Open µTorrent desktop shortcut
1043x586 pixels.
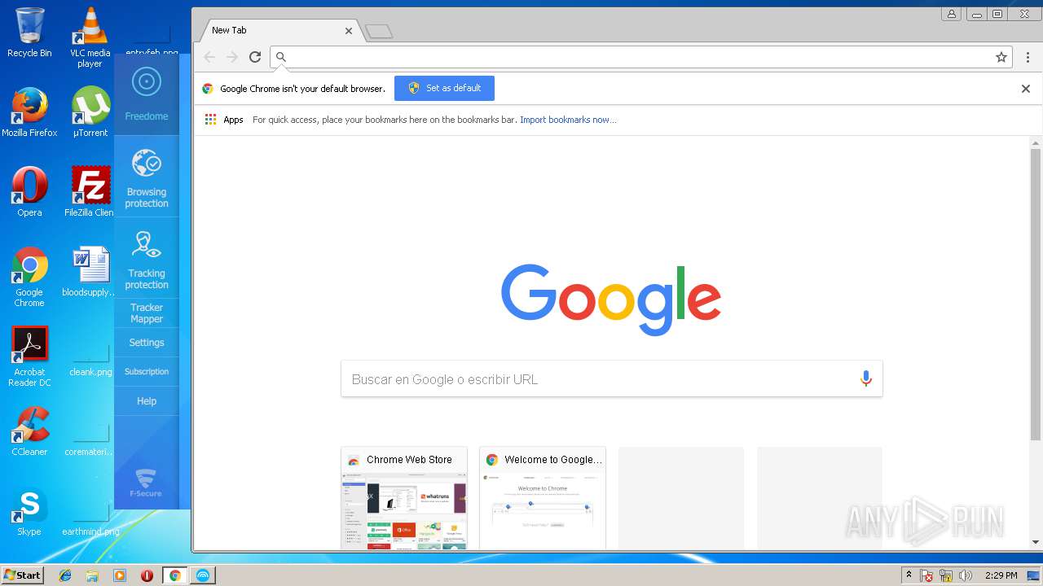coord(90,112)
